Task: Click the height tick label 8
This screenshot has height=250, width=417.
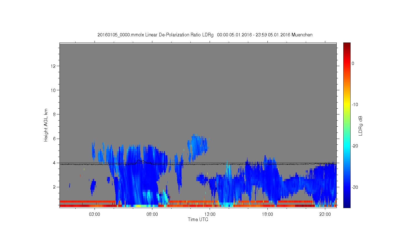Action: [54, 114]
